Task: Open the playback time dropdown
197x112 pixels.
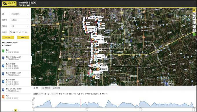Action: point(20,20)
